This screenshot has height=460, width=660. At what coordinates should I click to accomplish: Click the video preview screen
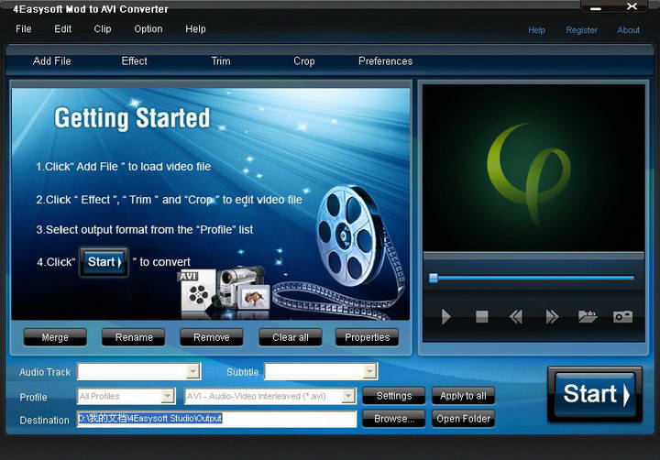pyautogui.click(x=533, y=168)
